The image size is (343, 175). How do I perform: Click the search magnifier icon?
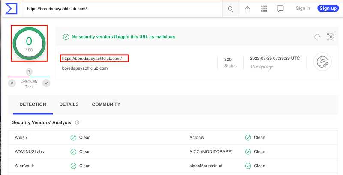point(230,9)
